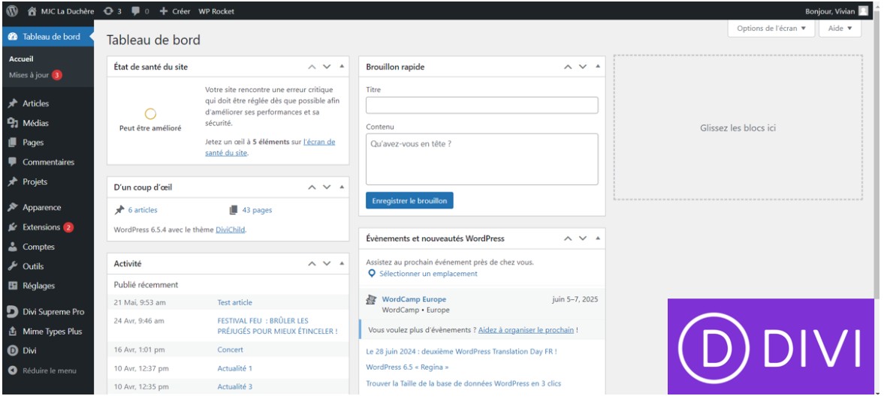
Task: Click the Vivian user avatar
Action: click(864, 11)
